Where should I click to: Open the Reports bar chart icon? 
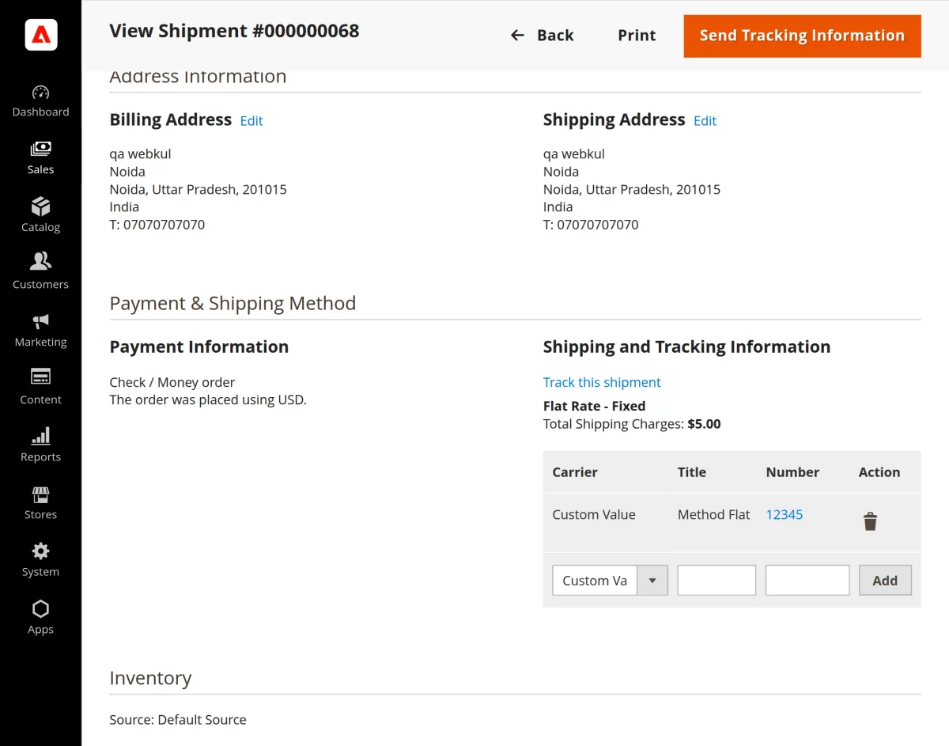coord(41,436)
